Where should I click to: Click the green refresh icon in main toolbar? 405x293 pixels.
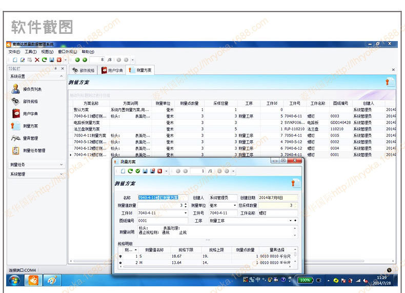click(x=44, y=60)
